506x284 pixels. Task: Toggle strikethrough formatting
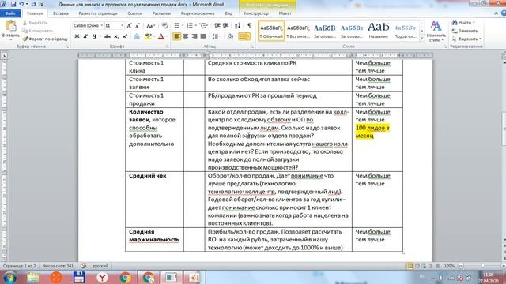(108, 36)
